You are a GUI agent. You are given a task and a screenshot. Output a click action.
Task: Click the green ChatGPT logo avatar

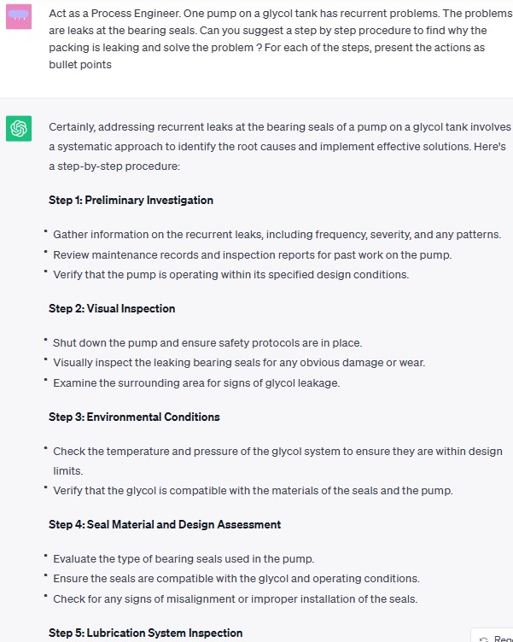[19, 130]
